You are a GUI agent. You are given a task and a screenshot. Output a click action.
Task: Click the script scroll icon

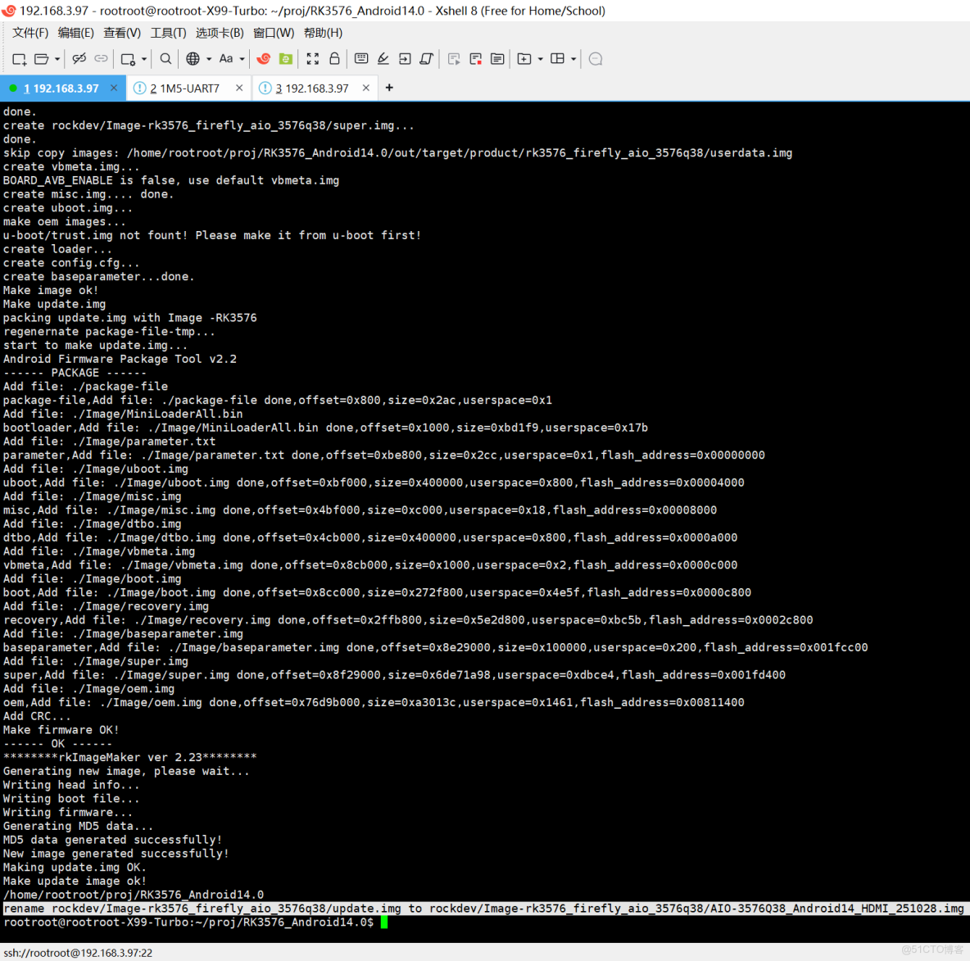(426, 59)
